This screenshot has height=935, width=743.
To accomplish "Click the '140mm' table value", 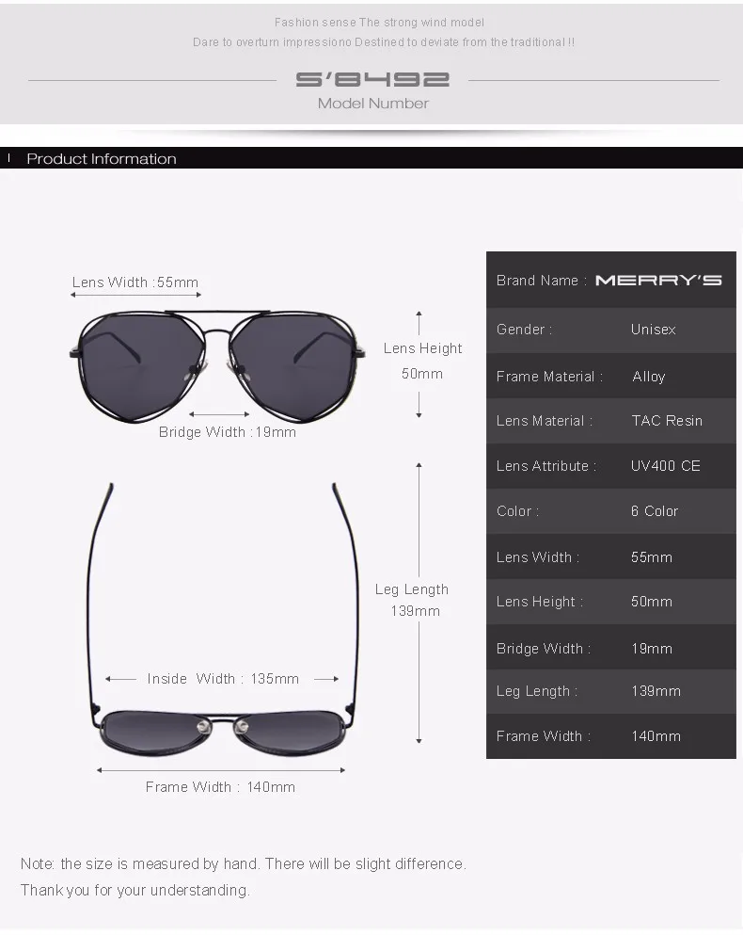I will click(x=656, y=736).
